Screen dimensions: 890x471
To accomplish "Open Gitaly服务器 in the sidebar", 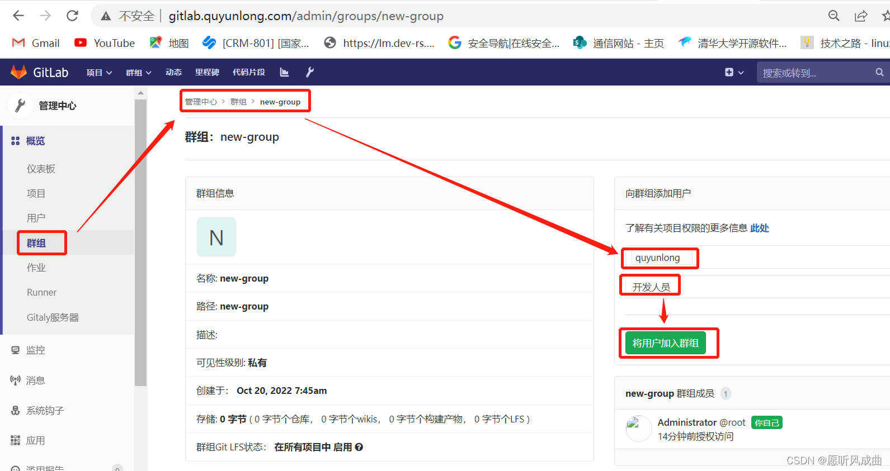I will (x=53, y=317).
